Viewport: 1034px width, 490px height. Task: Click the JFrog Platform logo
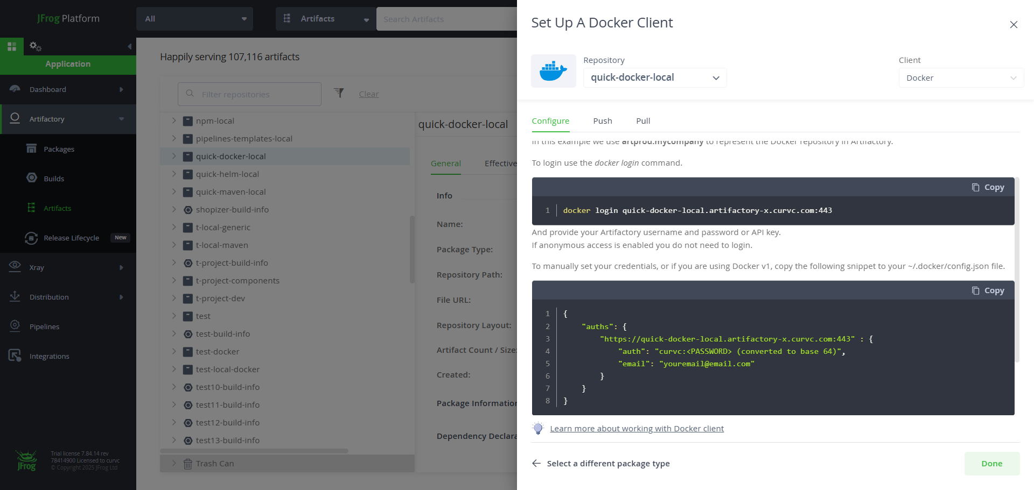68,18
